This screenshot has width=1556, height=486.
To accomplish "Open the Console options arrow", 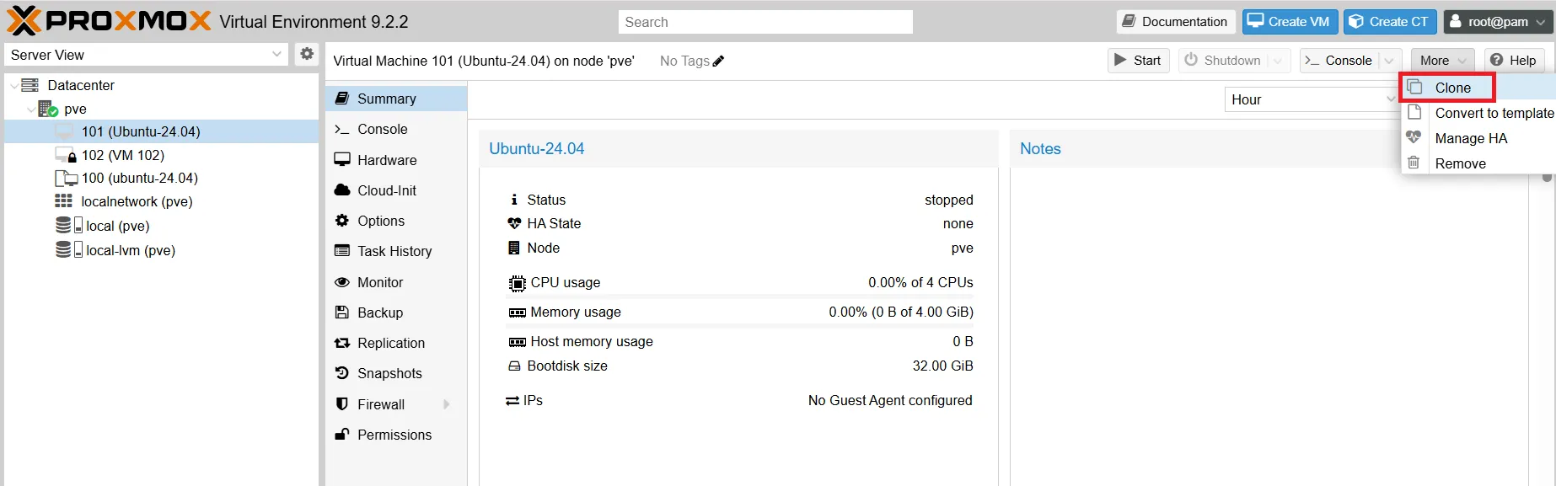I will tap(1389, 61).
